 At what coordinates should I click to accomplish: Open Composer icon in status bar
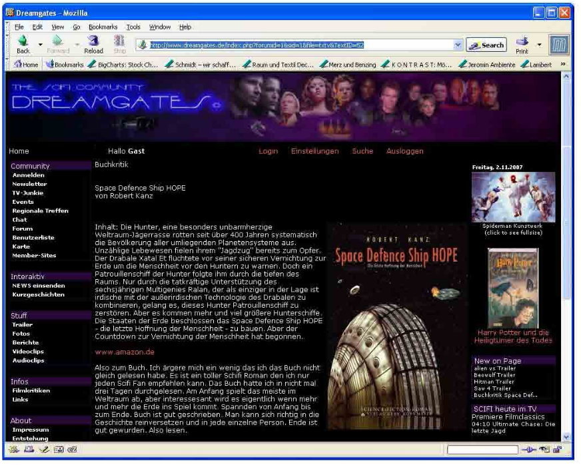(43, 450)
